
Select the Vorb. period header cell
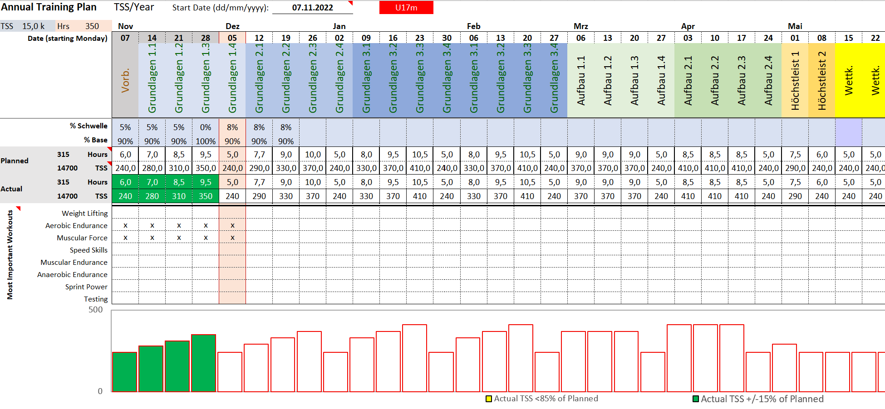[x=125, y=80]
